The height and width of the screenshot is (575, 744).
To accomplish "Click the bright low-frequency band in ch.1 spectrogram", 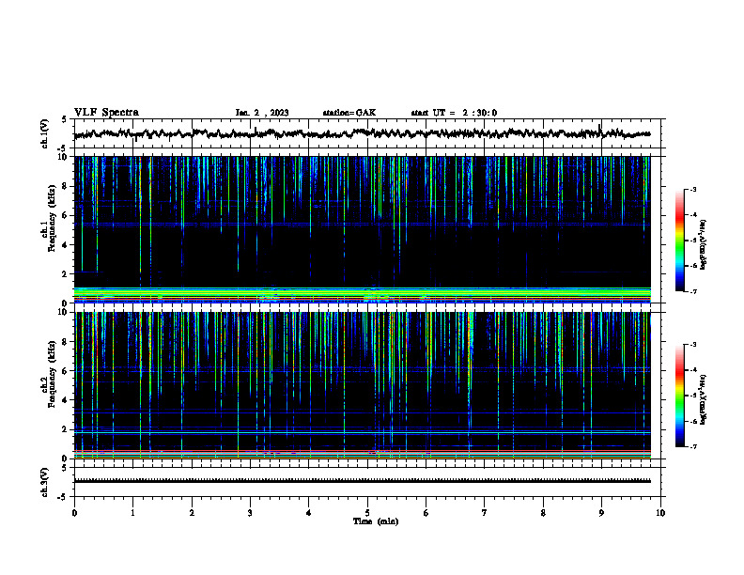I will pyautogui.click(x=362, y=294).
